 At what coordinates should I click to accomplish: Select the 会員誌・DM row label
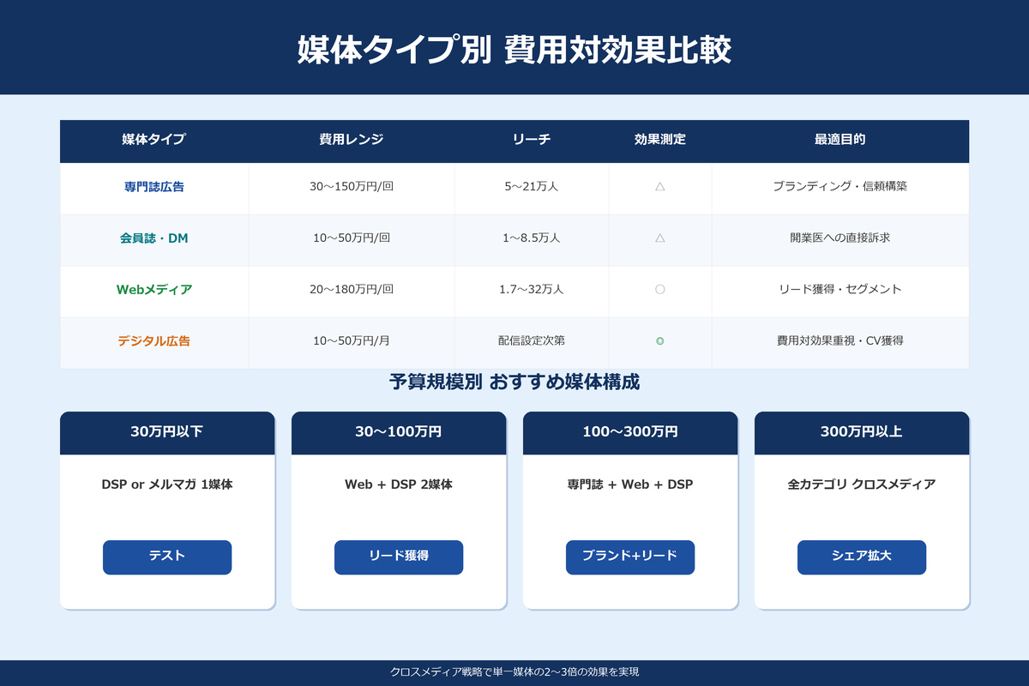click(x=153, y=239)
